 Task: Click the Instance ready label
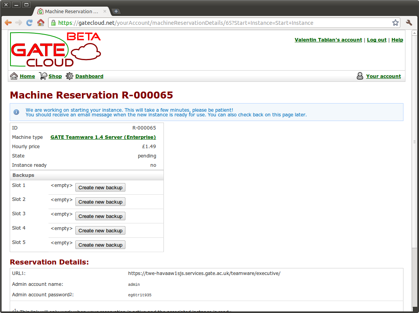click(x=29, y=165)
